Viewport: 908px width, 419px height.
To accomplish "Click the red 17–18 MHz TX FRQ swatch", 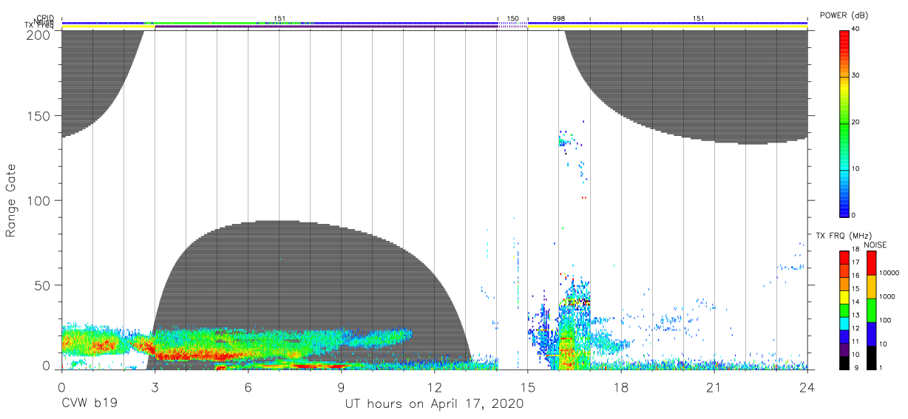I will click(x=844, y=257).
